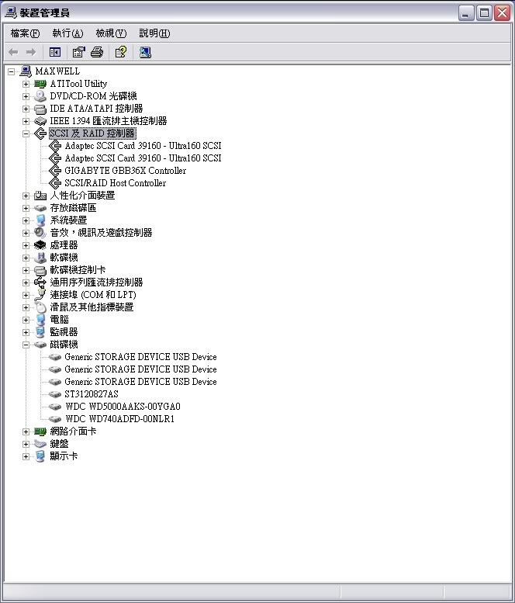515x603 pixels.
Task: Click the Show/Hide Console Tree toolbar icon
Action: click(x=55, y=52)
